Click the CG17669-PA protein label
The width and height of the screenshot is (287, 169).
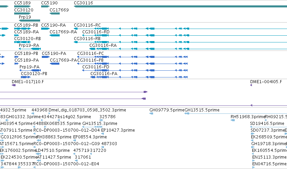coord(63,60)
